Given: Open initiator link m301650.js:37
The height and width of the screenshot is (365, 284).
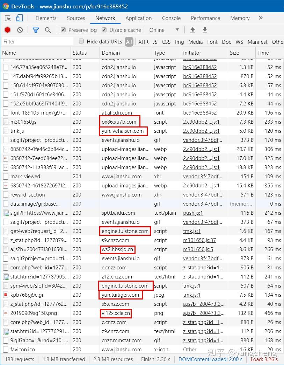Looking at the screenshot, I should (199, 240).
